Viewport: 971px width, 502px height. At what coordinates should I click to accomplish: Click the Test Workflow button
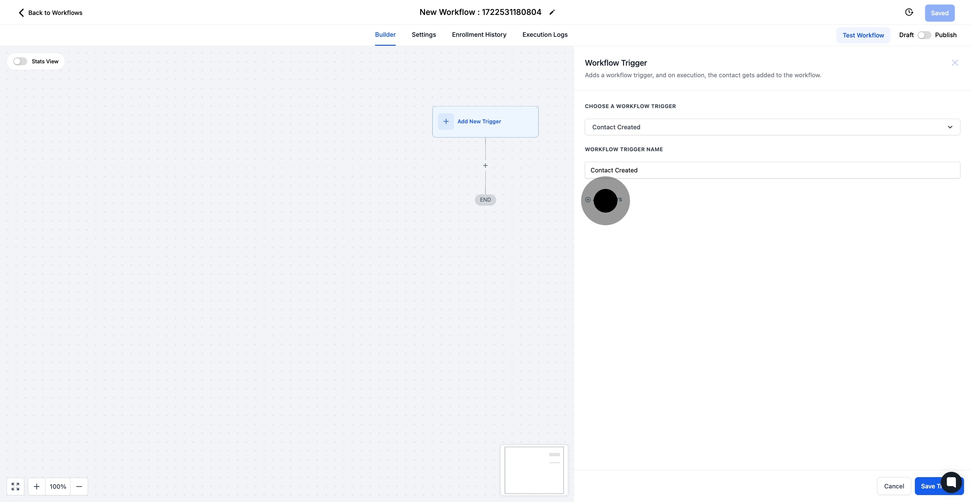[863, 35]
